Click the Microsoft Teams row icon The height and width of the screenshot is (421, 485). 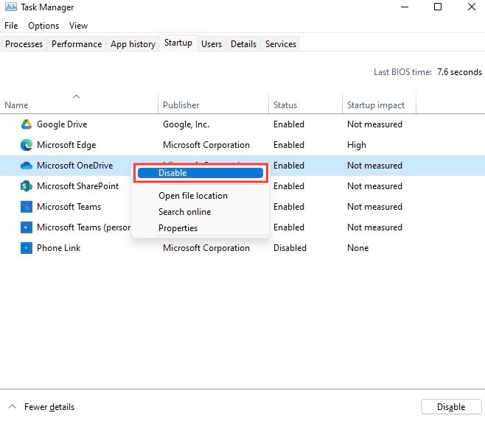(x=27, y=207)
